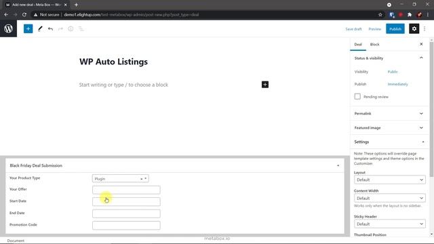The width and height of the screenshot is (434, 244).
Task: Select the pencil Tools icon
Action: coord(40,28)
